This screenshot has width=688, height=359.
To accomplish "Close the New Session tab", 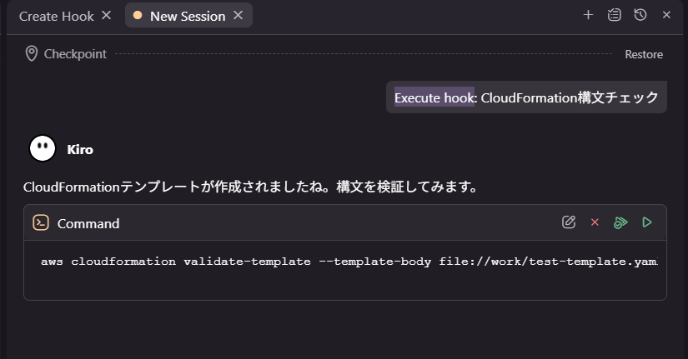I will (239, 16).
